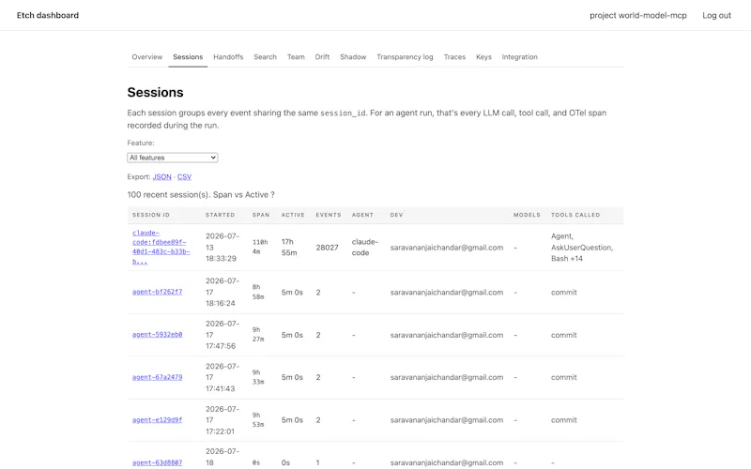Click the dev email in agent-bf262f7 row
This screenshot has width=751, height=469.
click(x=447, y=293)
